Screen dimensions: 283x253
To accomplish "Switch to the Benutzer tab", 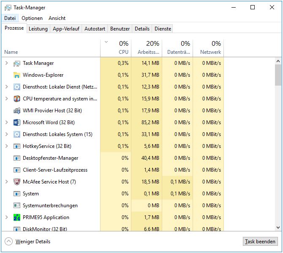I will 120,29.
